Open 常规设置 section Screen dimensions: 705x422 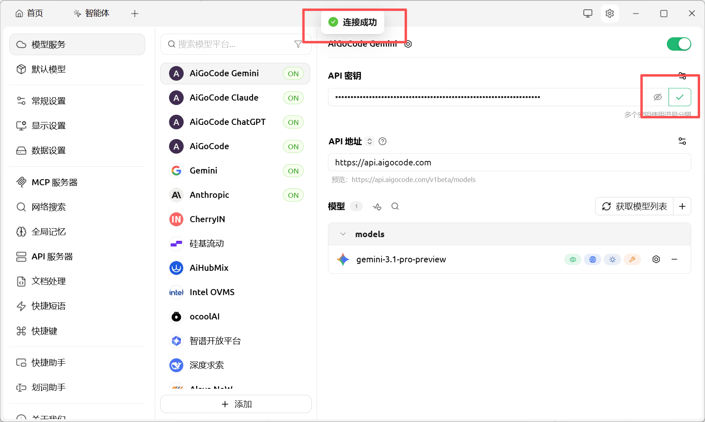[x=77, y=101]
